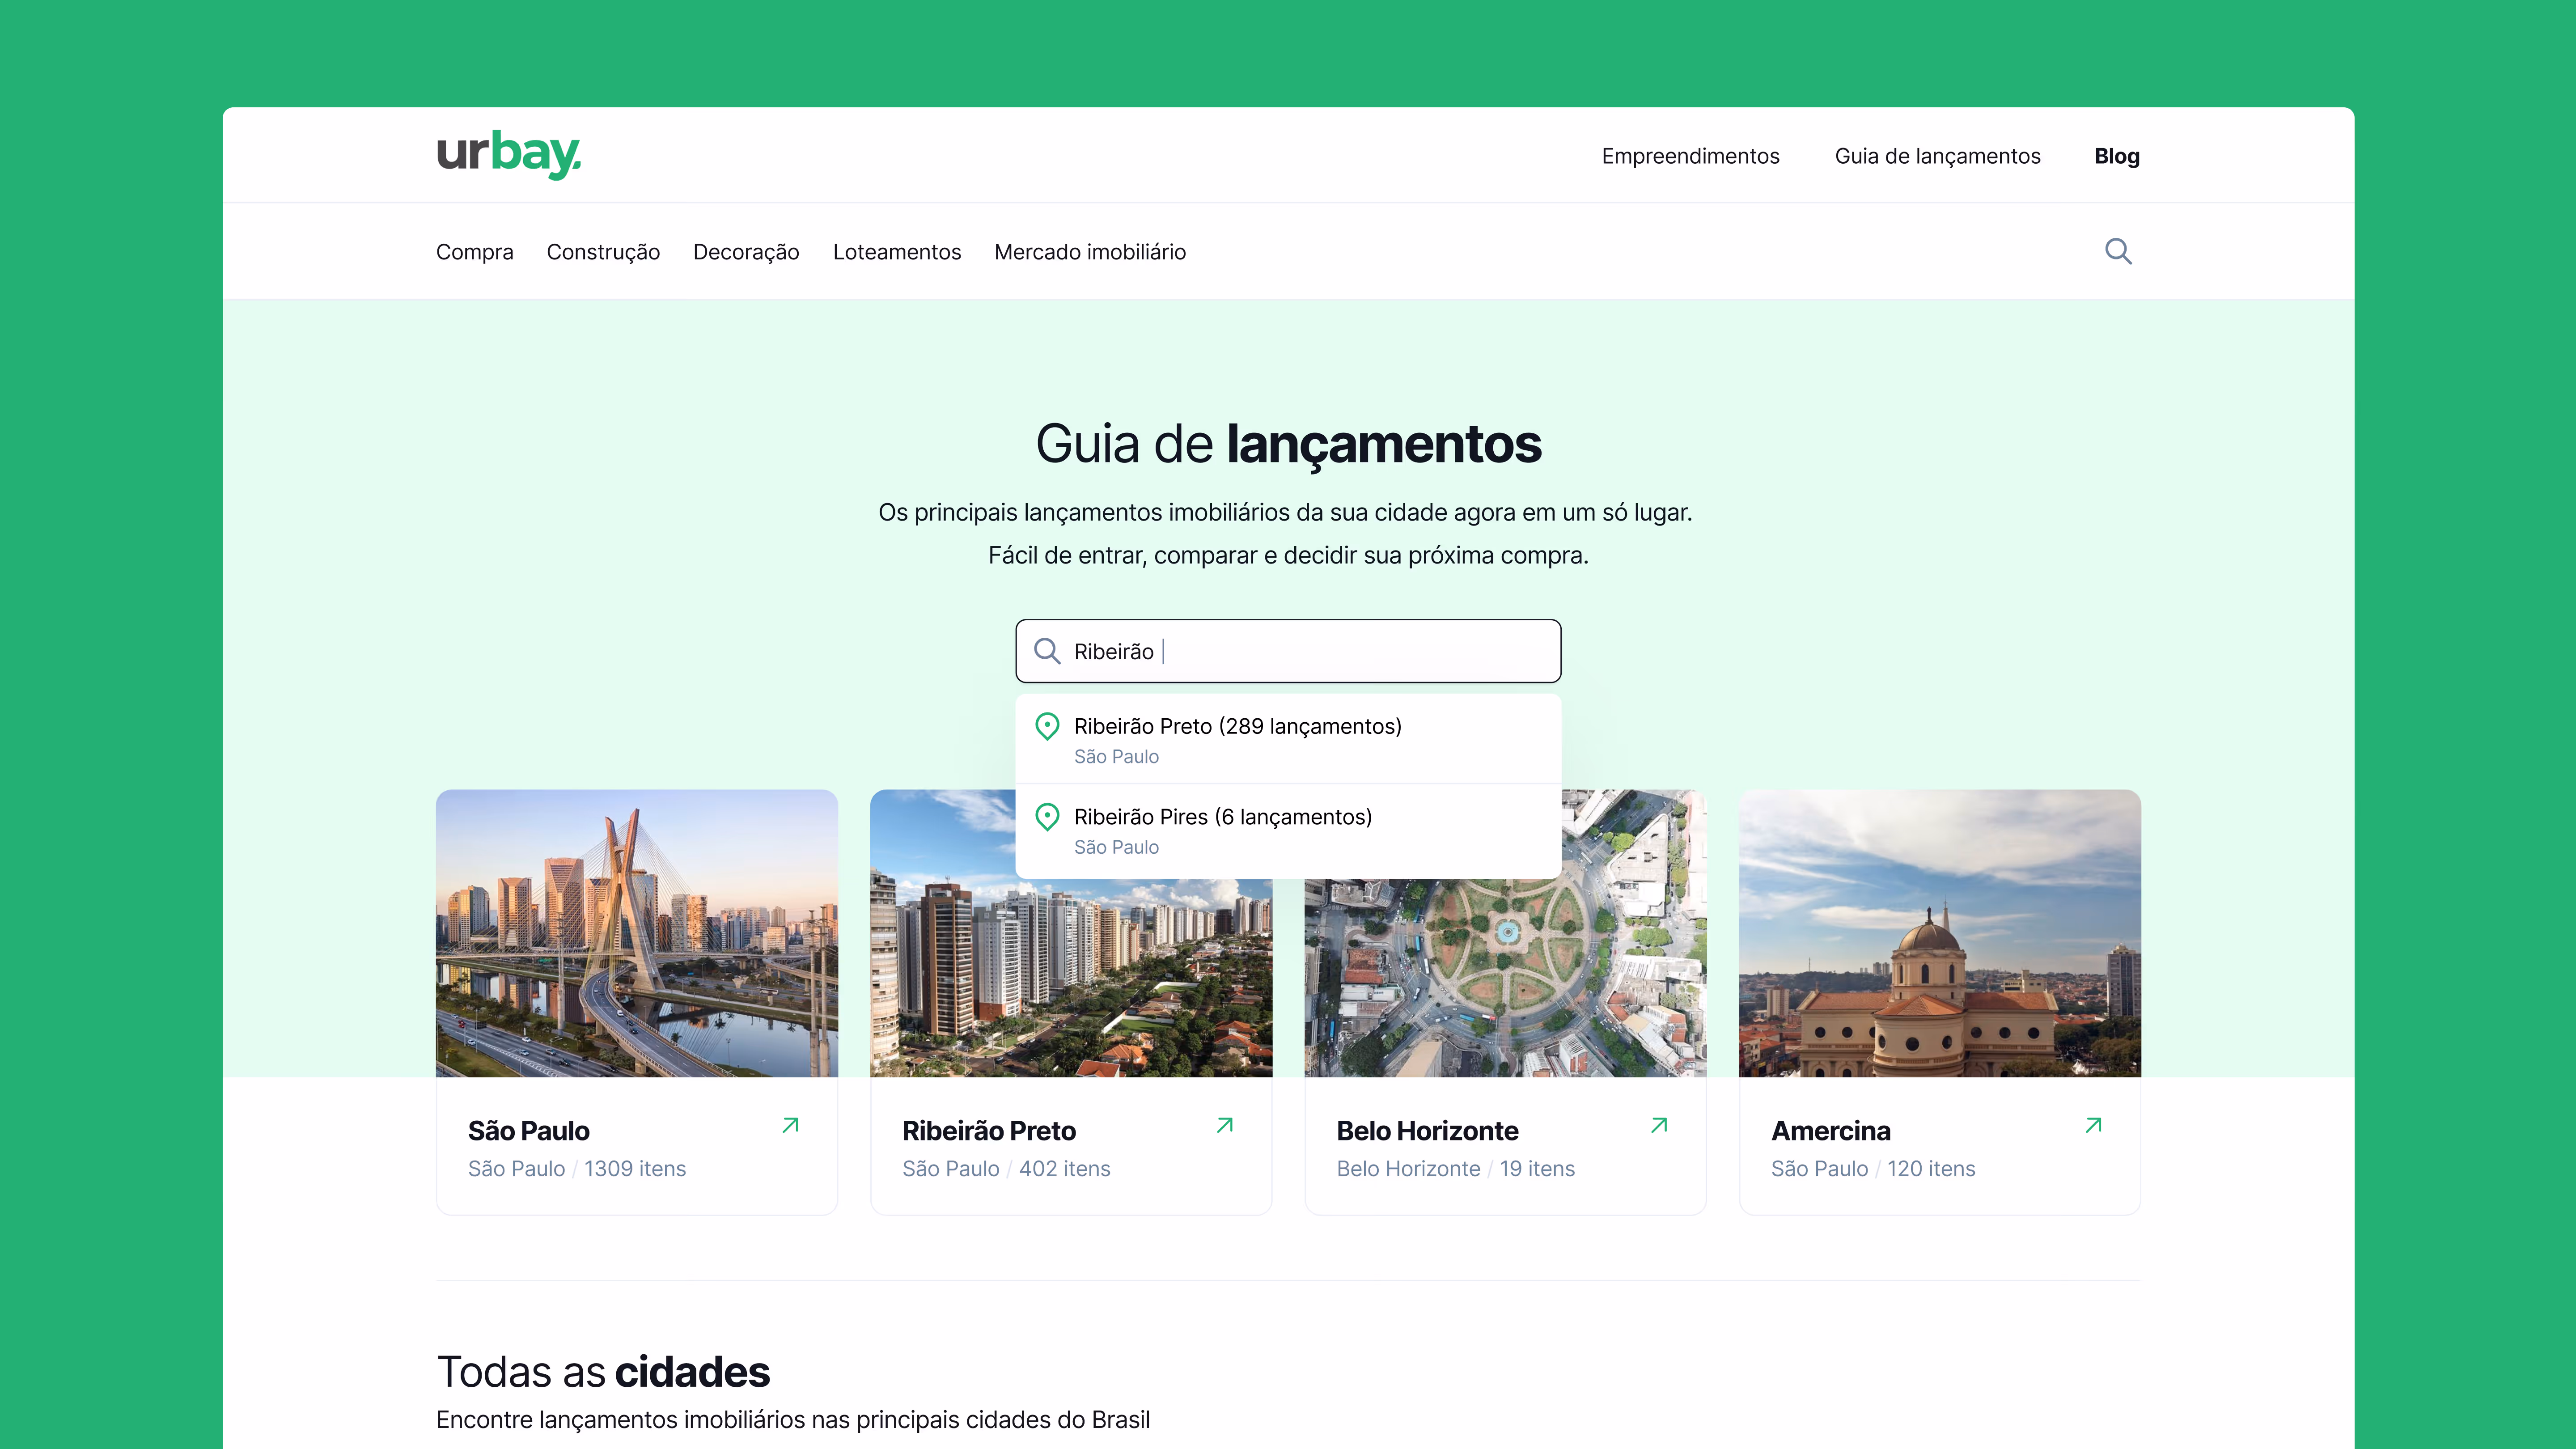Choose Ribeirão Preto (289 lançamentos) suggestion
Image resolution: width=2576 pixels, height=1449 pixels.
click(1288, 739)
